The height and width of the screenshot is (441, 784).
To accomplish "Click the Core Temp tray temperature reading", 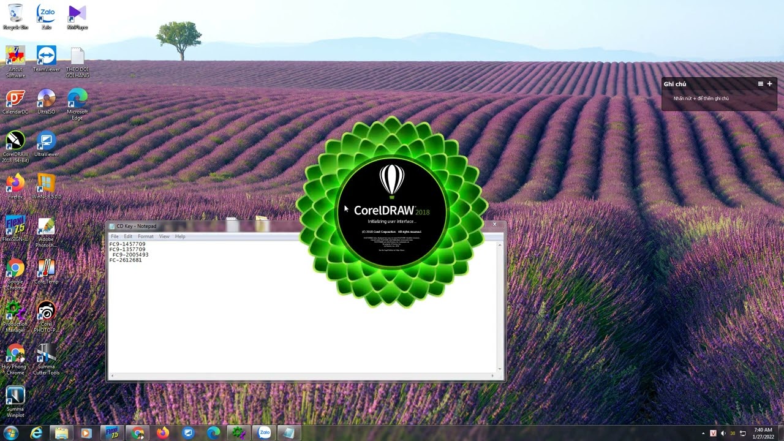I will pos(733,434).
